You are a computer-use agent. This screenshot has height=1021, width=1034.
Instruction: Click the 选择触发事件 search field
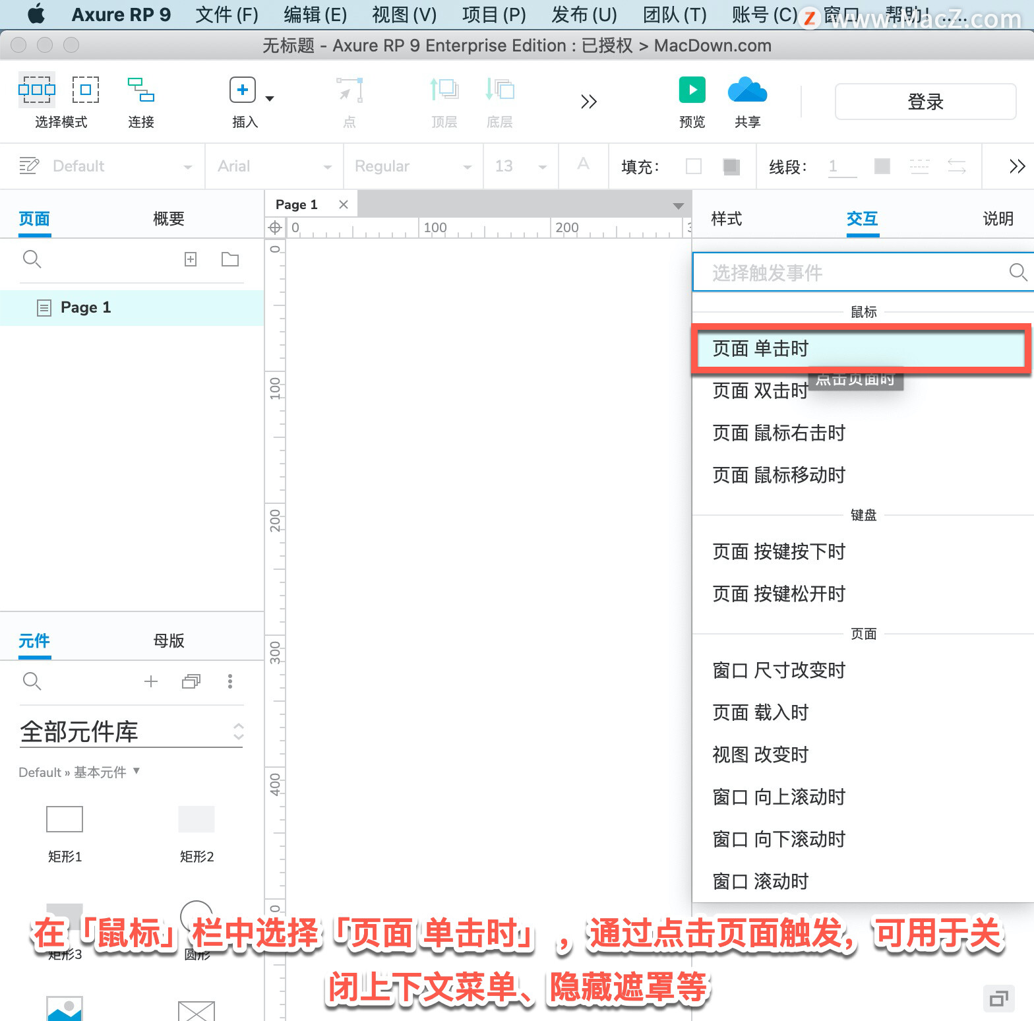coord(863,272)
